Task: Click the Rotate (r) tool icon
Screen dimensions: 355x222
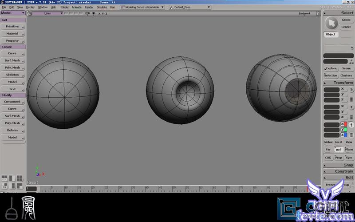Action: 351,107
